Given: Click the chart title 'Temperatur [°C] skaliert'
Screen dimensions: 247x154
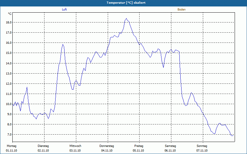Looking at the screenshot, I should pos(126,3).
